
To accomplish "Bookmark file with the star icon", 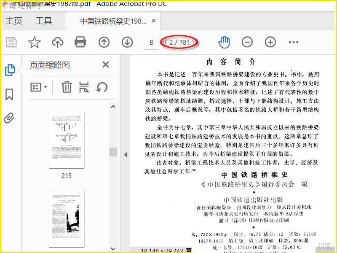I will click(35, 42).
